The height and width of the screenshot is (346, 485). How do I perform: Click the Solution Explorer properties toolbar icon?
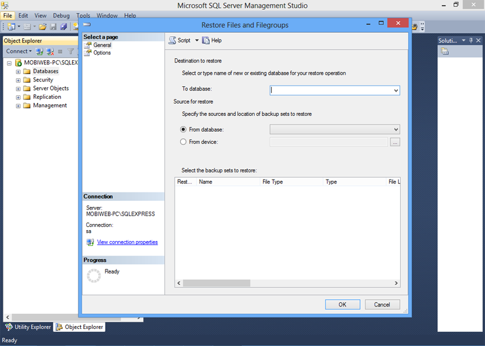click(x=445, y=51)
